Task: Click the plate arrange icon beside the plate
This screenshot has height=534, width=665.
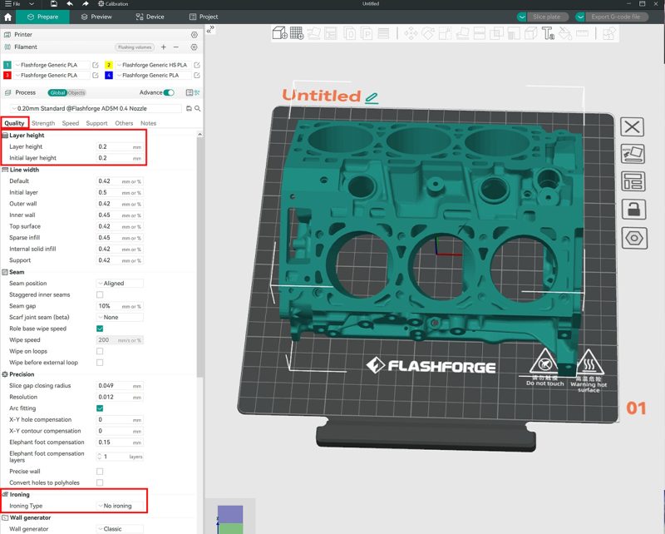Action: pyautogui.click(x=633, y=181)
